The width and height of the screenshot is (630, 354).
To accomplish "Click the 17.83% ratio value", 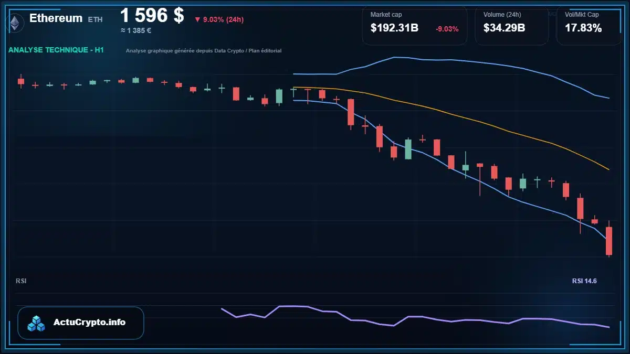I will pos(583,28).
